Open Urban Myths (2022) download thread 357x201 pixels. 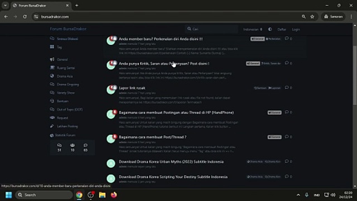pyautogui.click(x=171, y=162)
